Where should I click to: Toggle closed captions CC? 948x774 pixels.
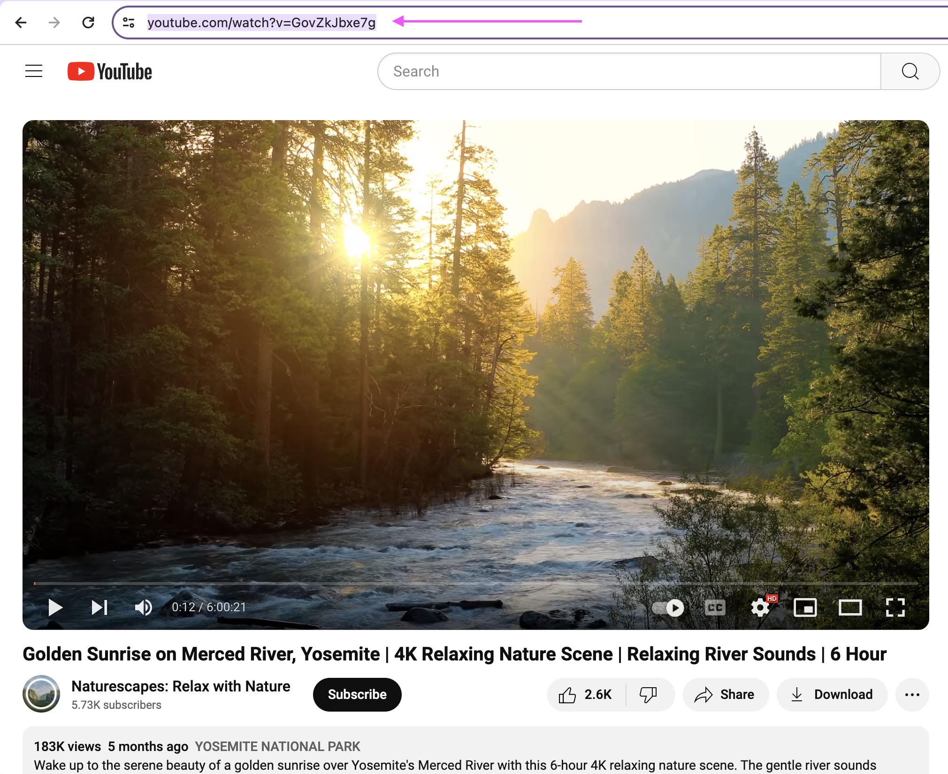pyautogui.click(x=715, y=608)
